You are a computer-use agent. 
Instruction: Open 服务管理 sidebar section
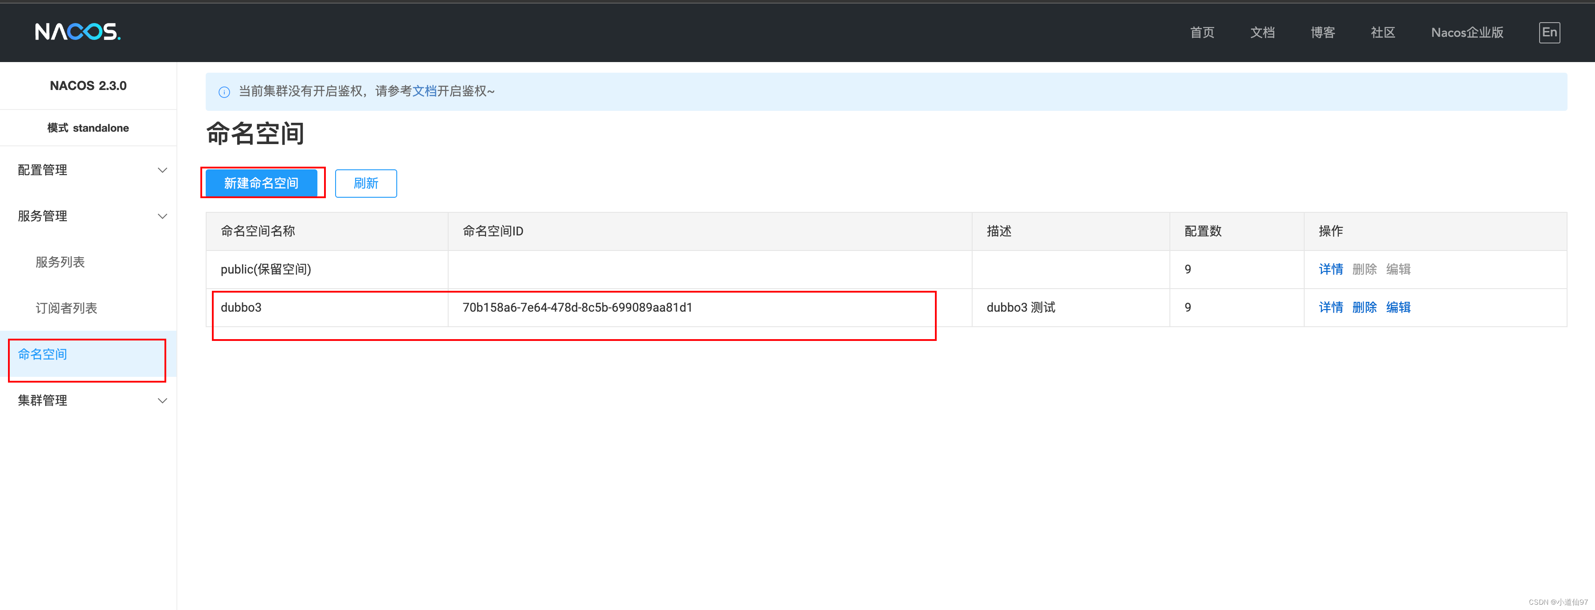pyautogui.click(x=89, y=216)
